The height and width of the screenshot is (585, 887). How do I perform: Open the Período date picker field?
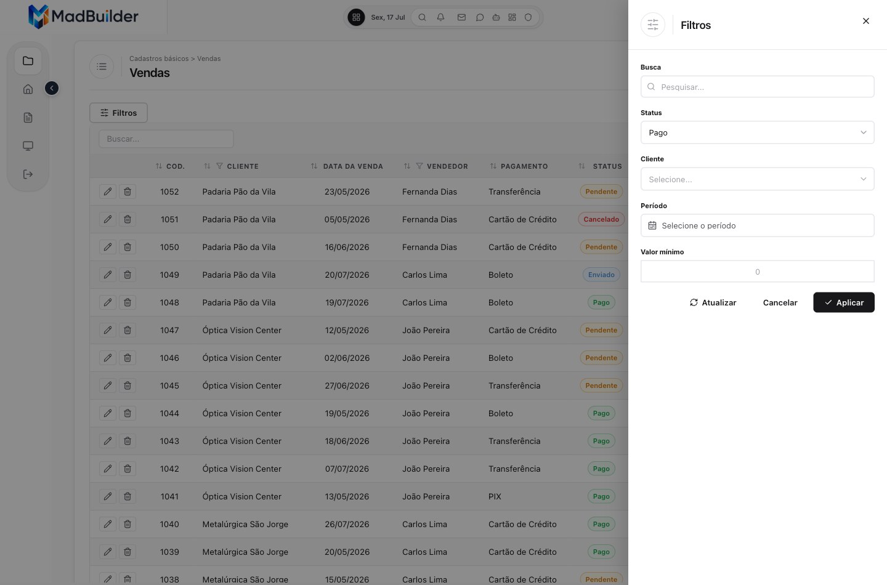(758, 225)
